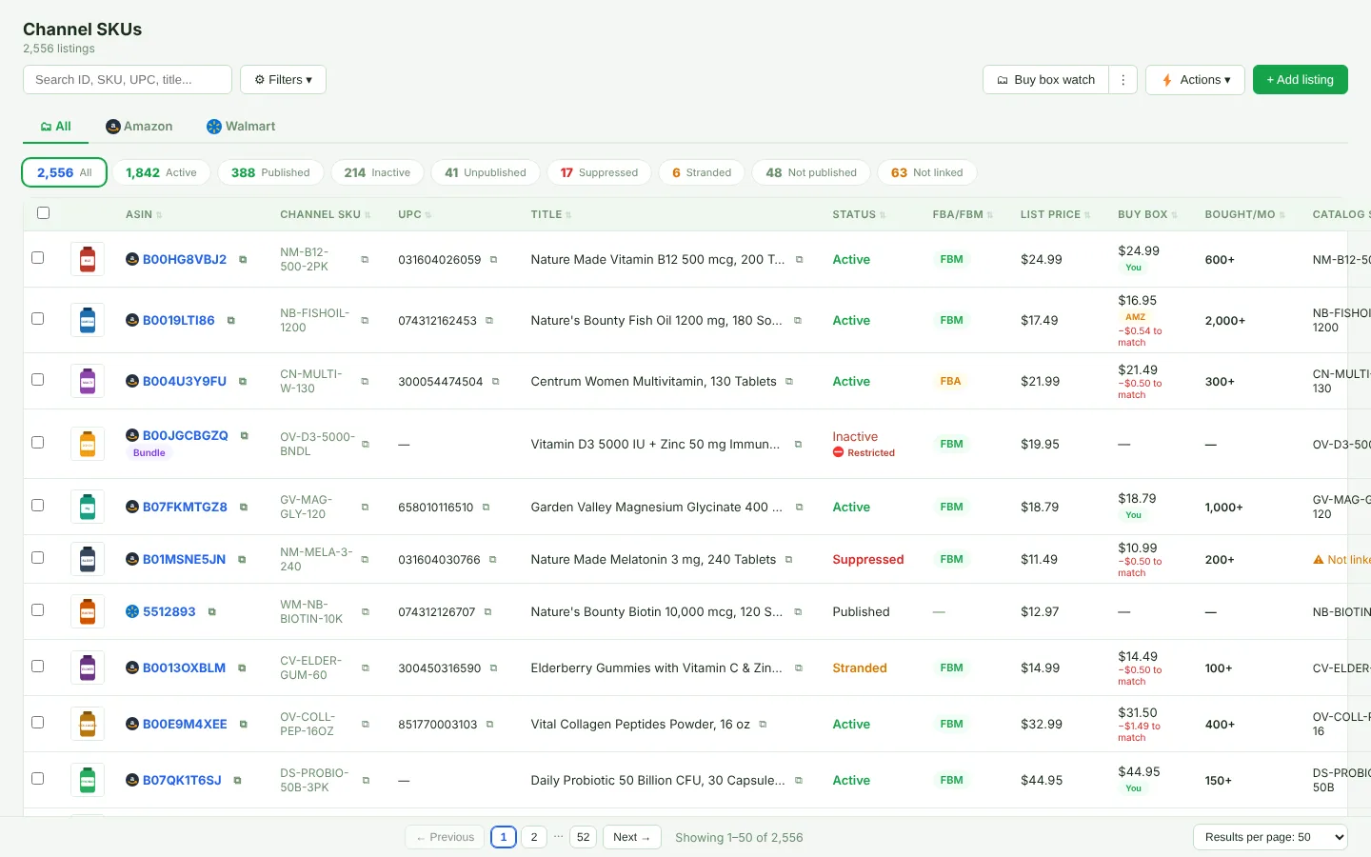1371x857 pixels.
Task: Show the 214 Inactive listings
Action: [377, 172]
